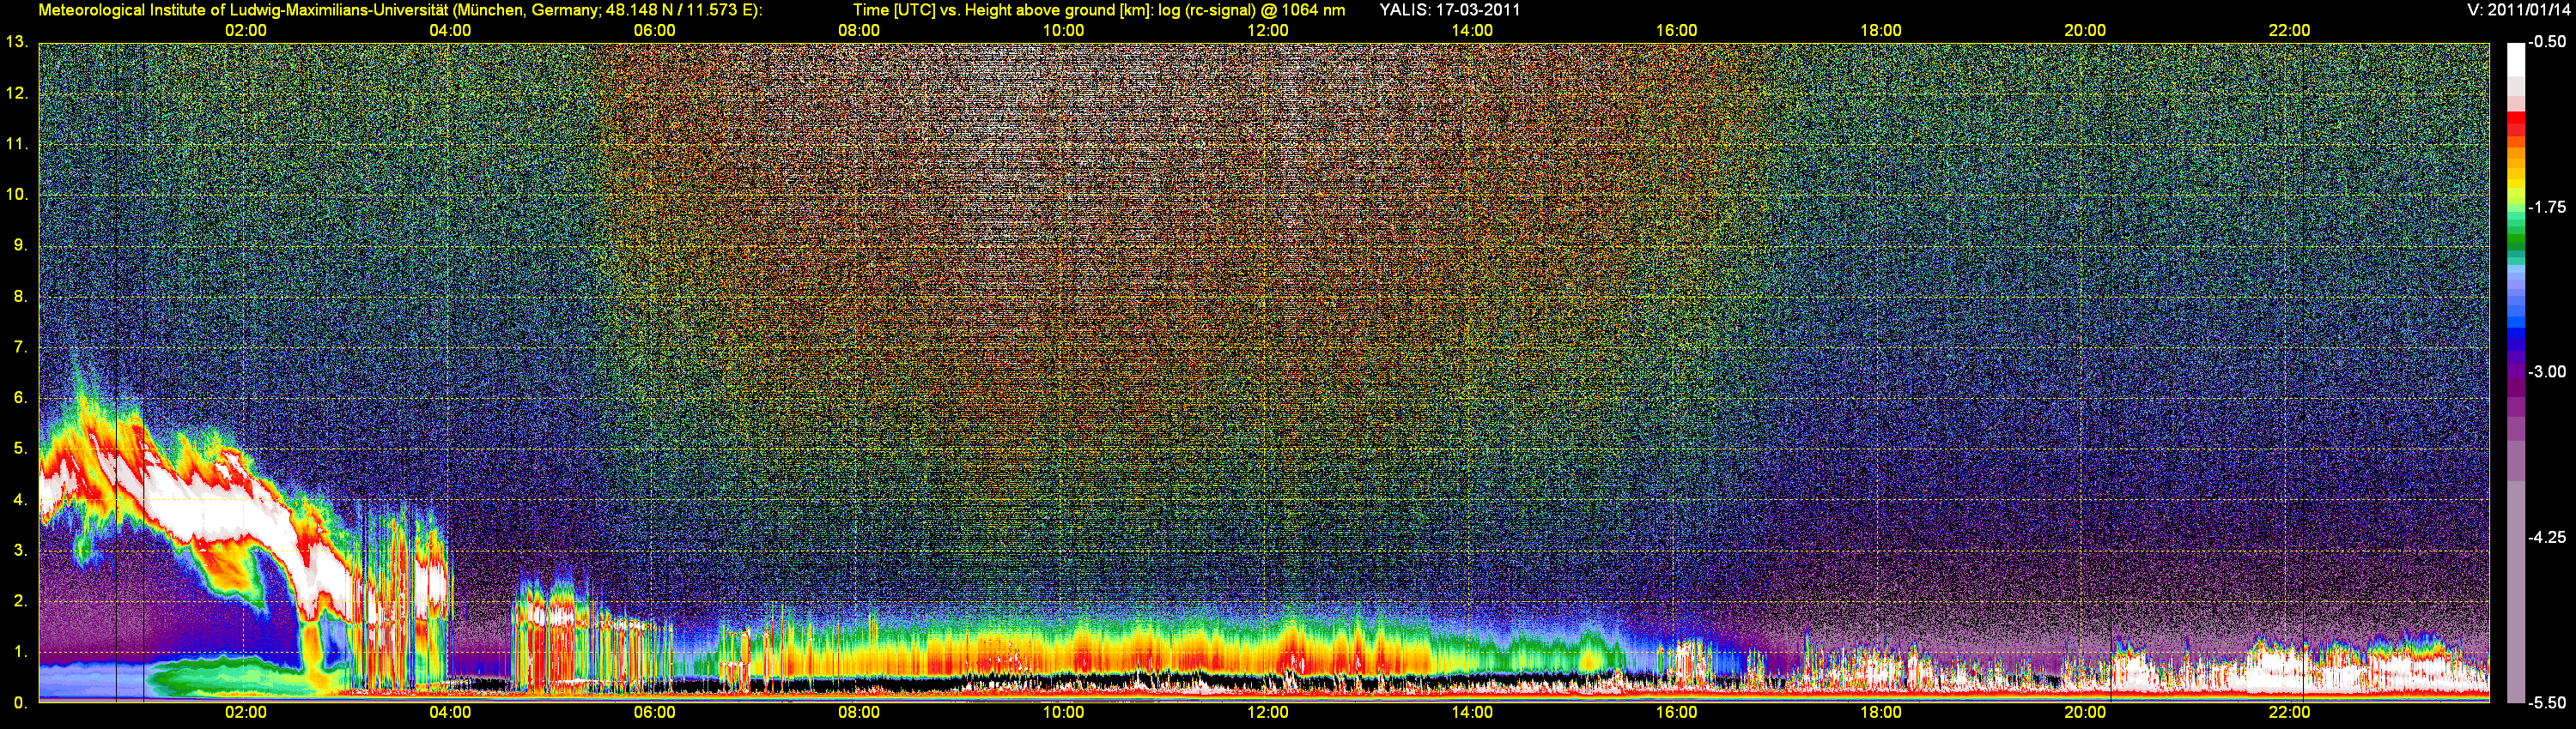Click the '-4.25' color scale value
Screen dimensions: 2576x729
[2547, 537]
